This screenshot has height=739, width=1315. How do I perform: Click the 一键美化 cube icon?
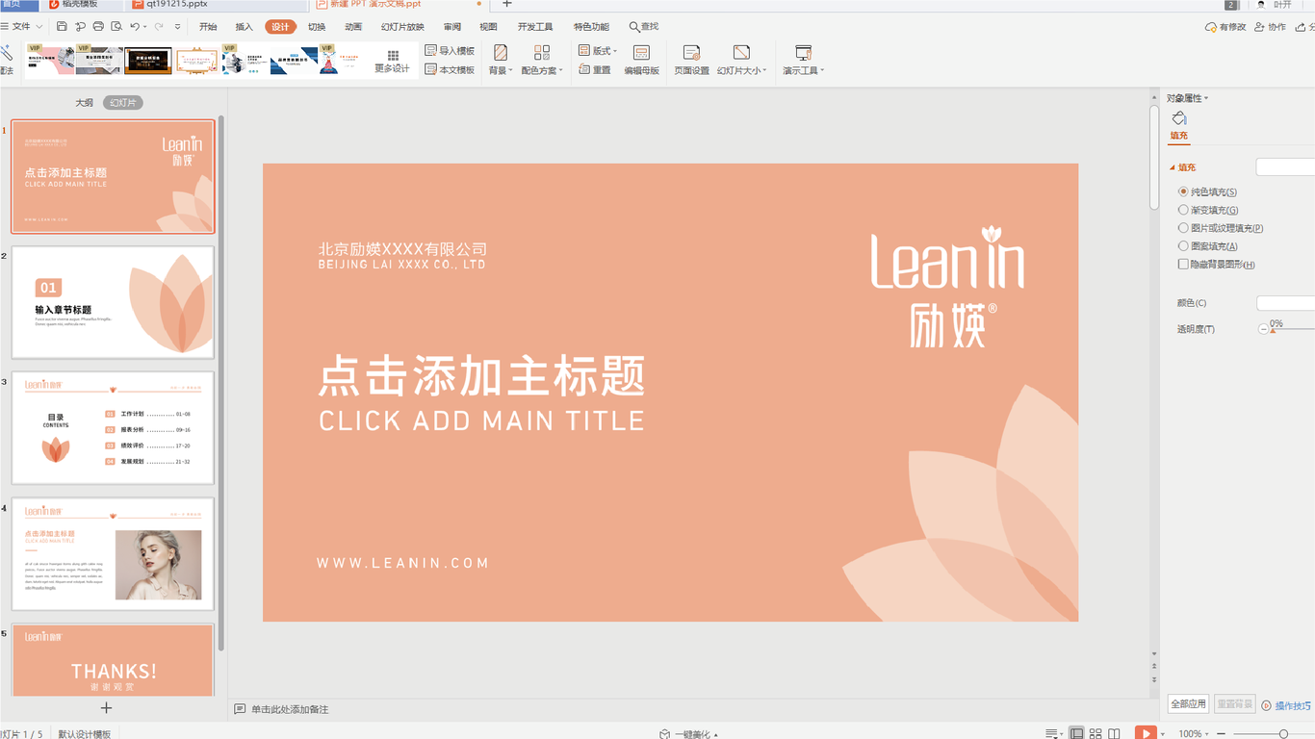[x=665, y=734]
